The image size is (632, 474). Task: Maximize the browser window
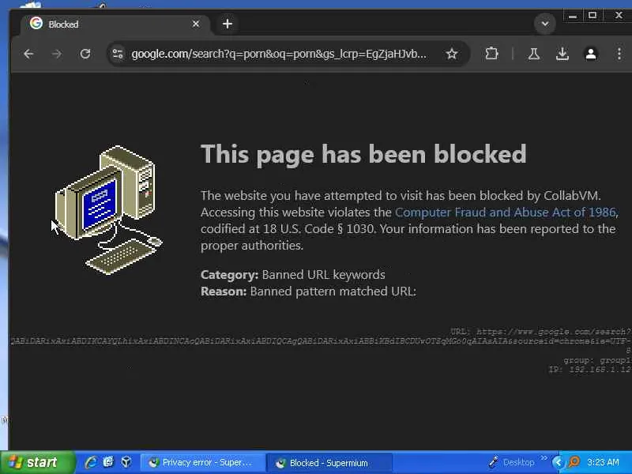click(x=592, y=16)
